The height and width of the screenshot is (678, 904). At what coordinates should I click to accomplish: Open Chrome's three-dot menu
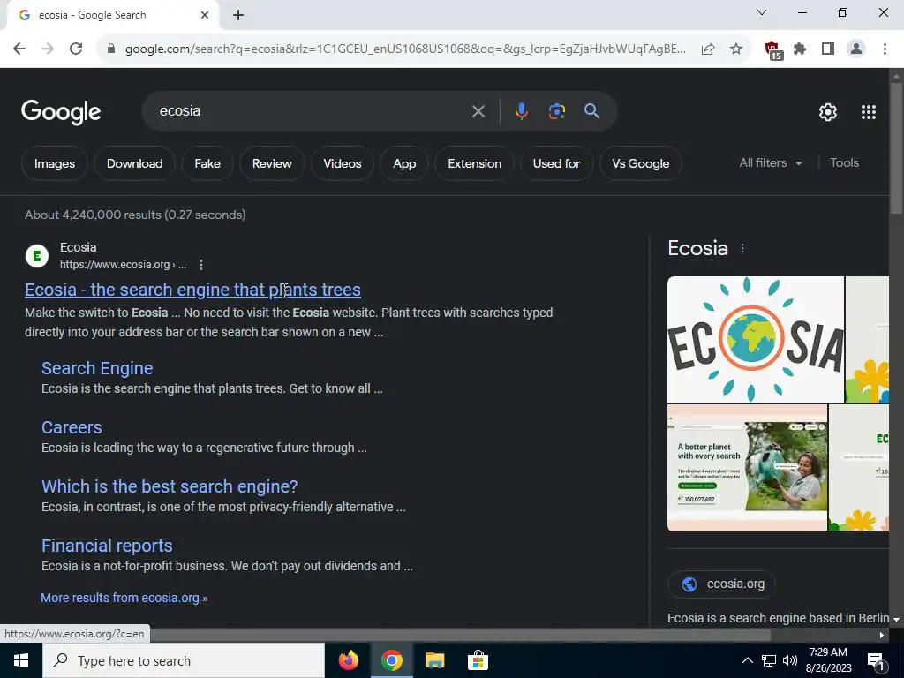885,49
